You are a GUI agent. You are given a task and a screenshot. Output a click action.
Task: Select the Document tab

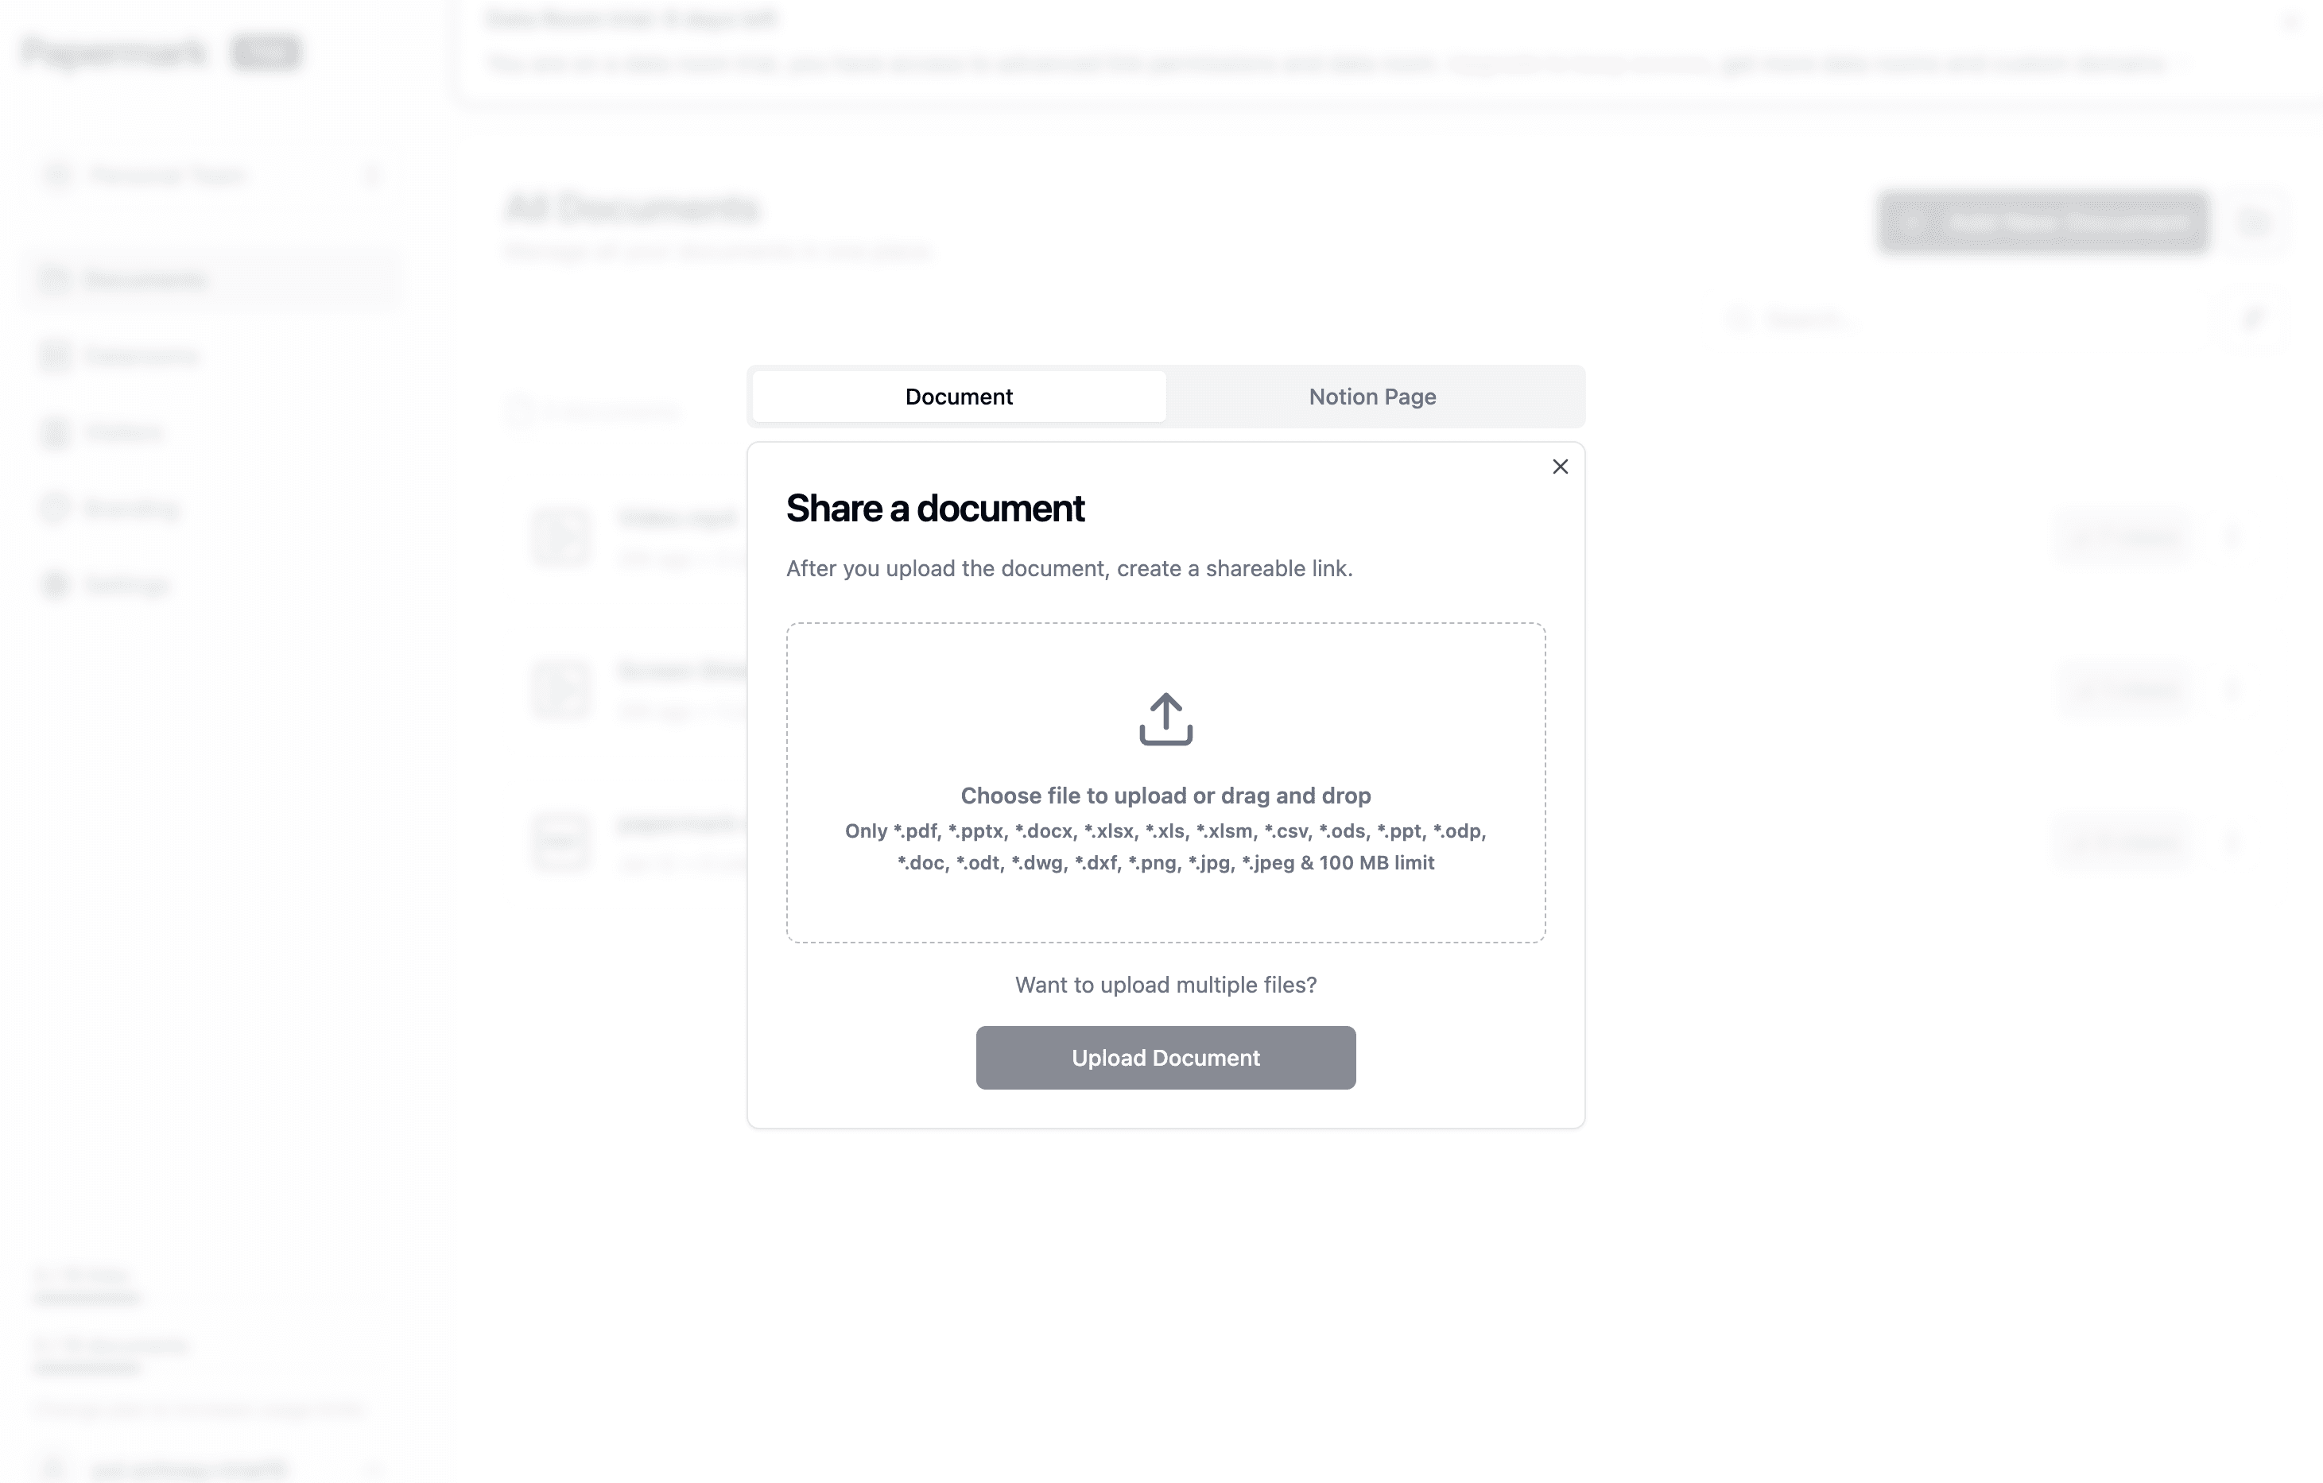pyautogui.click(x=957, y=395)
